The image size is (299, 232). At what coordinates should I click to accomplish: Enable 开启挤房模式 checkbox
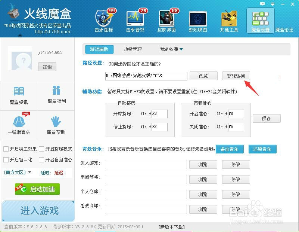pos(41,149)
